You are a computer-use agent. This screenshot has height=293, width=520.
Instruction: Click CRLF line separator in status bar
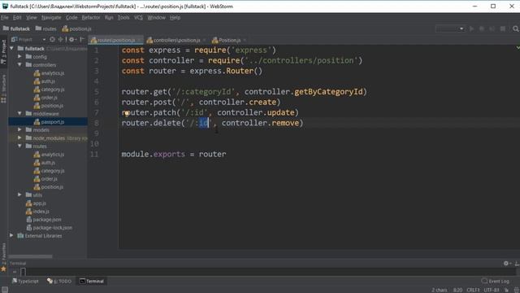(x=473, y=290)
